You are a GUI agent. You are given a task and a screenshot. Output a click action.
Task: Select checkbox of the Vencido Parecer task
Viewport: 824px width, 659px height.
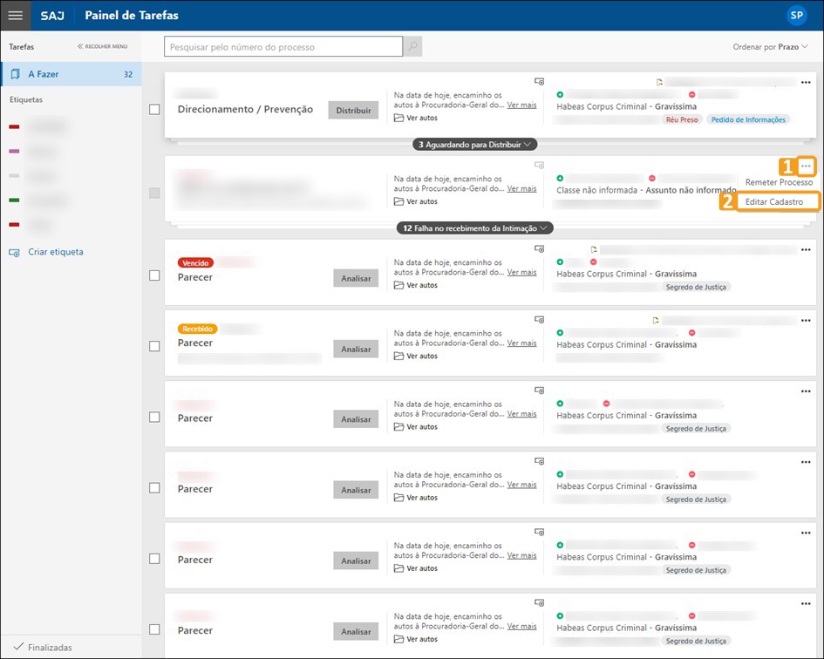(x=154, y=275)
